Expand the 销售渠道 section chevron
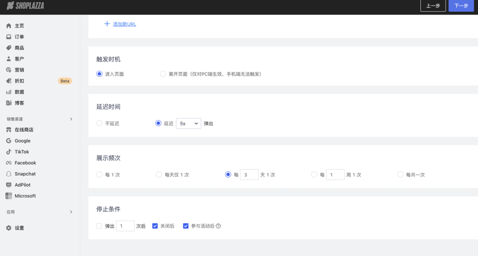 (71, 119)
